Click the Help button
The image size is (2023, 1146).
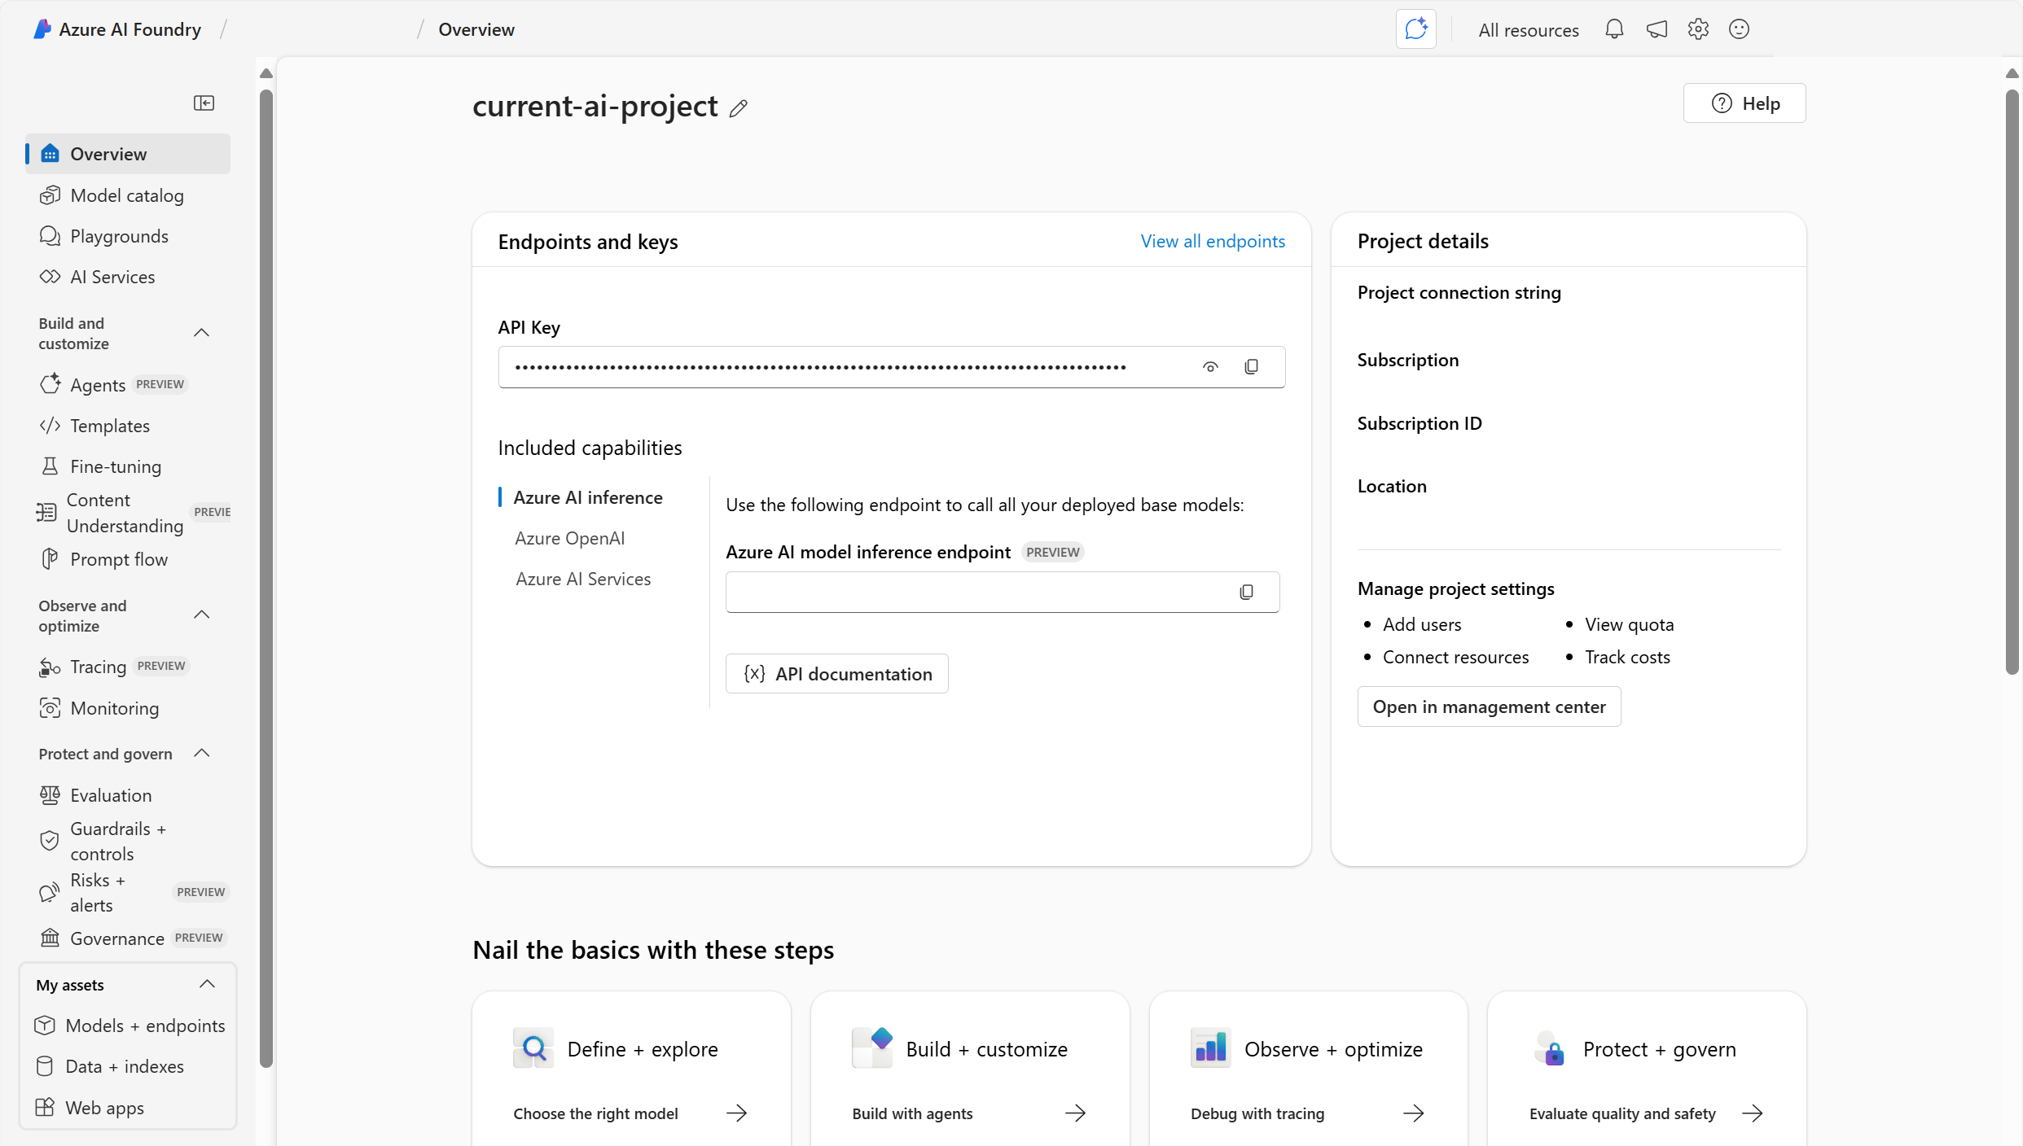click(1744, 103)
